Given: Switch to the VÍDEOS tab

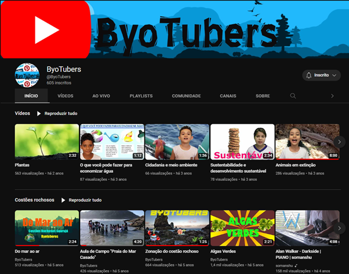Looking at the screenshot, I should (x=66, y=96).
